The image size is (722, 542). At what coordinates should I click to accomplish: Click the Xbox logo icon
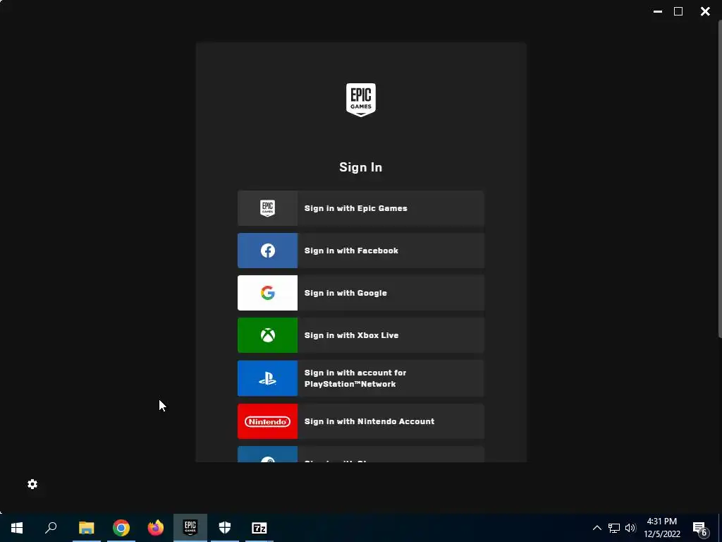(267, 335)
